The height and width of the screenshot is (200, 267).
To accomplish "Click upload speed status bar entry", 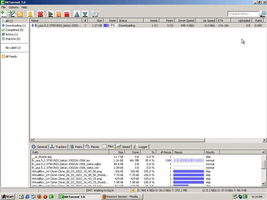I will pos(234,190).
